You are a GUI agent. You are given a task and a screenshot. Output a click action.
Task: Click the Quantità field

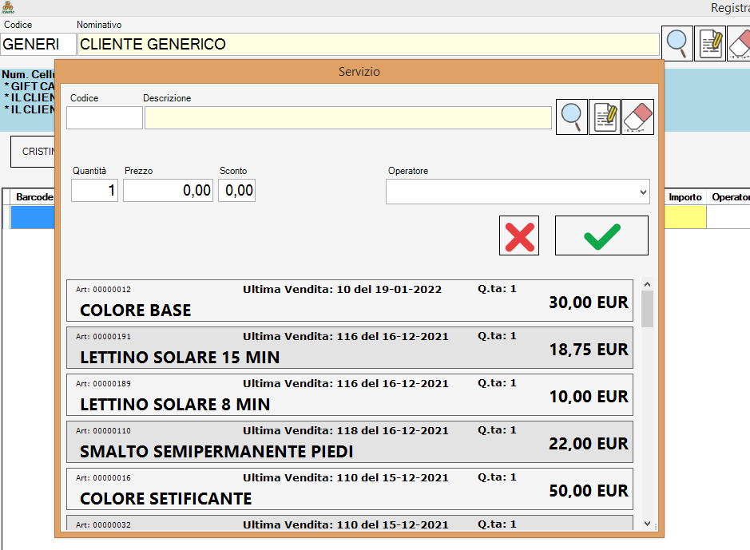tap(94, 191)
